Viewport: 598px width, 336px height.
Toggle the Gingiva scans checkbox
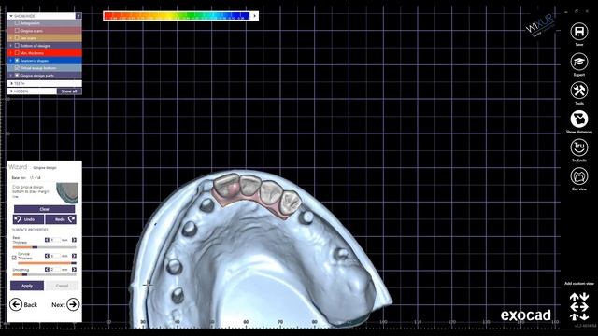pos(17,31)
